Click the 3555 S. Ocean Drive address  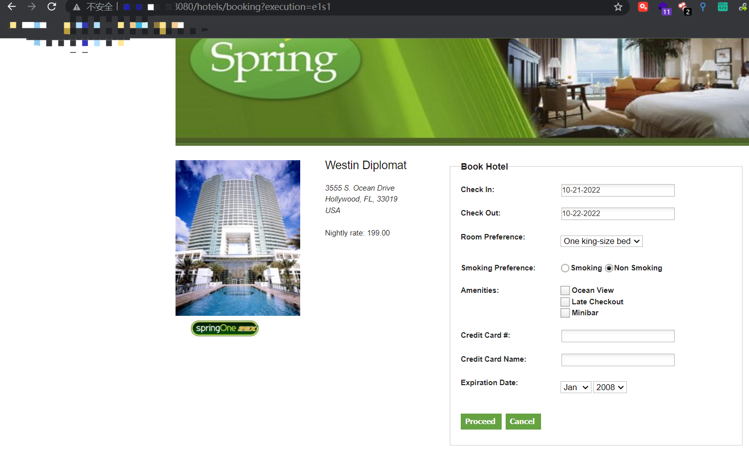pos(360,188)
